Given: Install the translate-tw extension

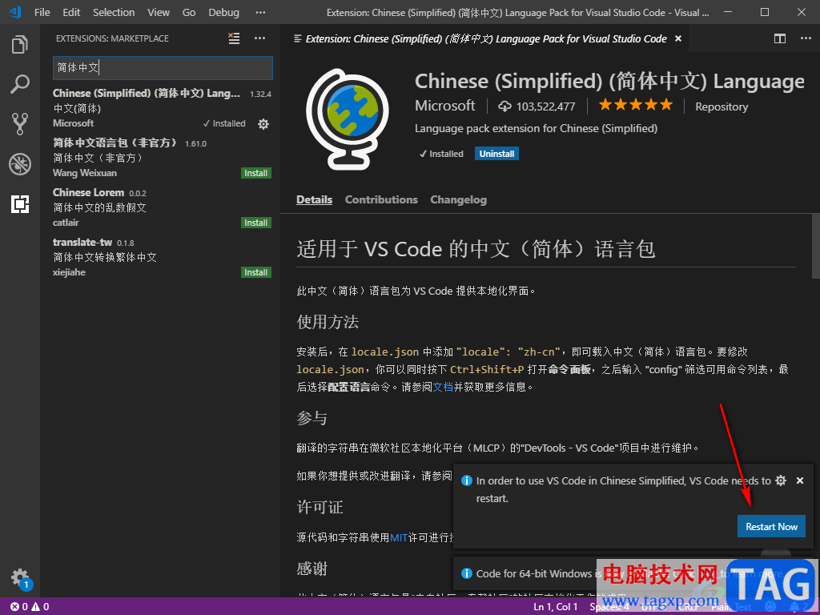Looking at the screenshot, I should tap(255, 272).
